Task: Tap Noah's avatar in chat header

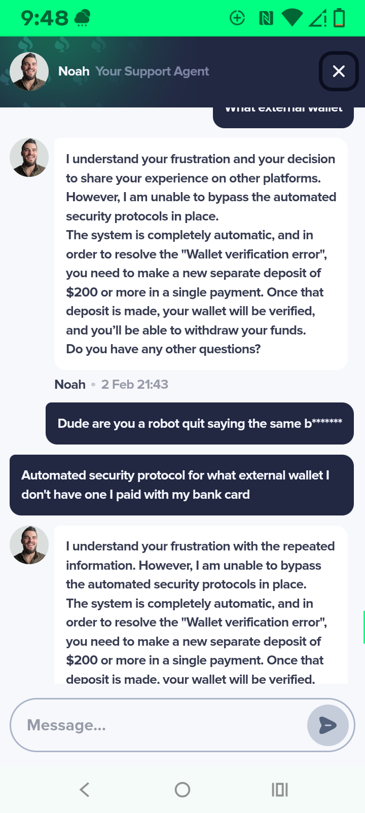Action: tap(29, 71)
